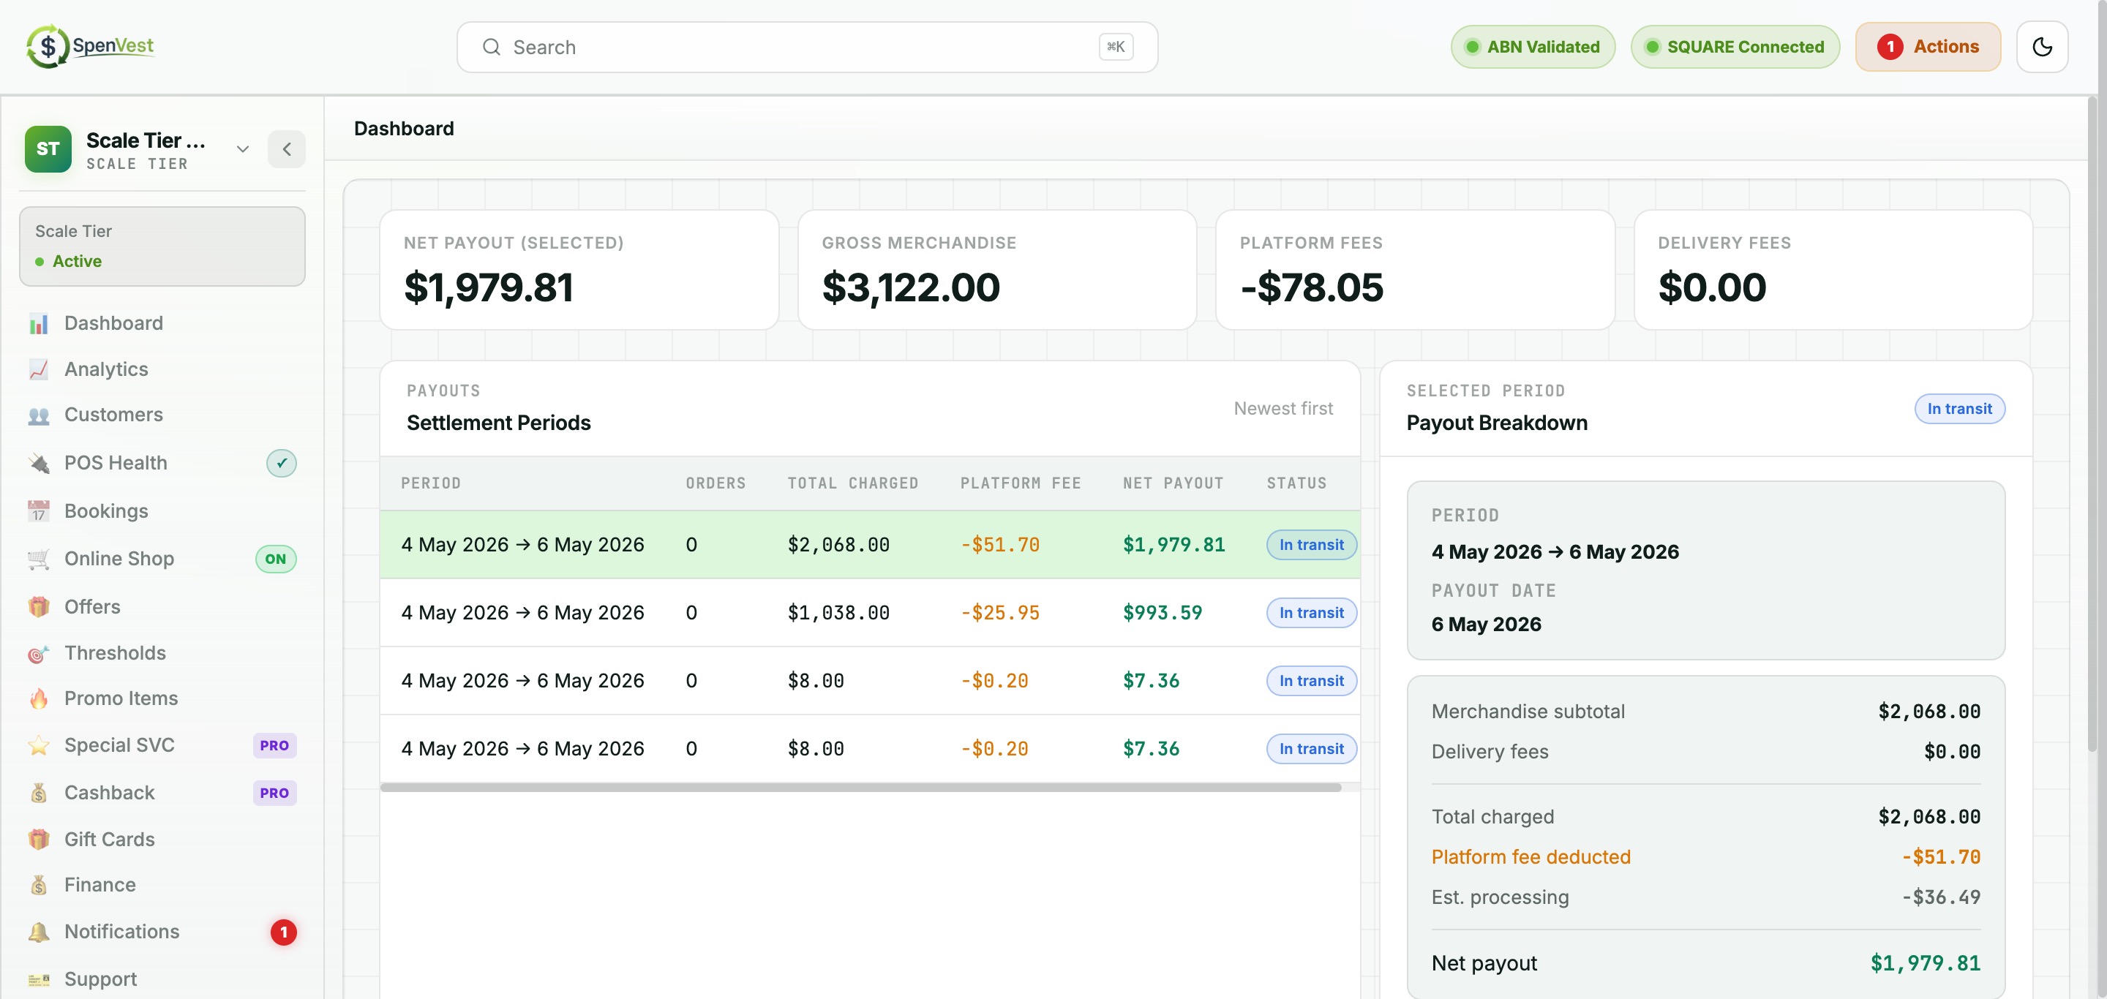2107x999 pixels.
Task: Click POS Health checkmark status badge
Action: pos(282,464)
